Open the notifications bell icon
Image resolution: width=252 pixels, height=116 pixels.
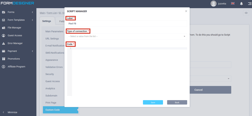click(241, 3)
